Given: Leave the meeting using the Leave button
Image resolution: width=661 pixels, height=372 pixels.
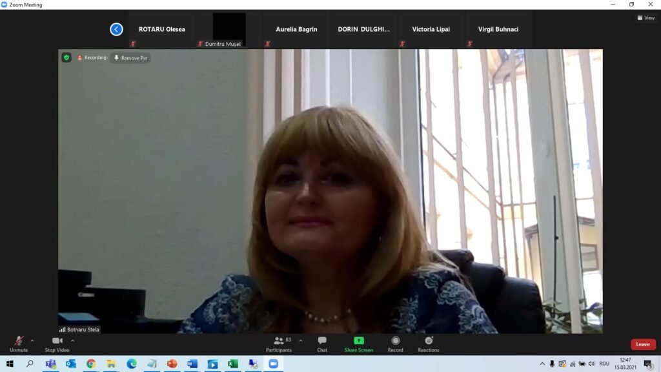Looking at the screenshot, I should point(643,344).
